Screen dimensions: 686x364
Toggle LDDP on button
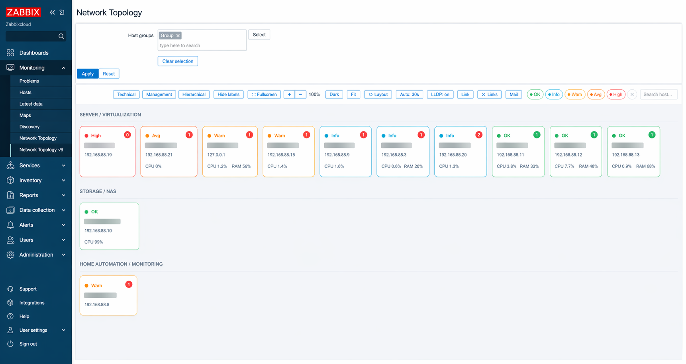pyautogui.click(x=440, y=94)
